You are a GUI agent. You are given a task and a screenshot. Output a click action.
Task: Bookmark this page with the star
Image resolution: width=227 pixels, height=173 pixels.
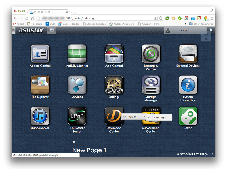tap(160, 18)
